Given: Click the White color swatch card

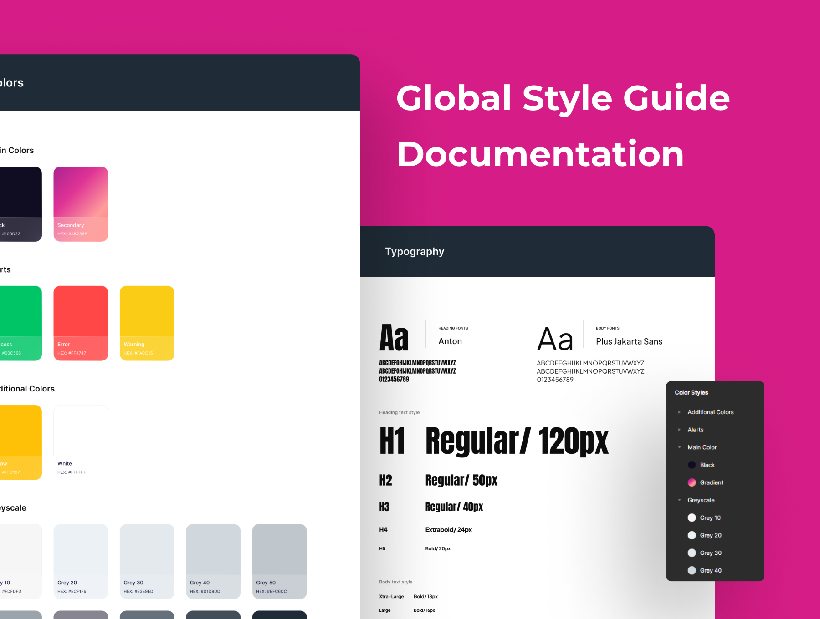Looking at the screenshot, I should tap(81, 441).
